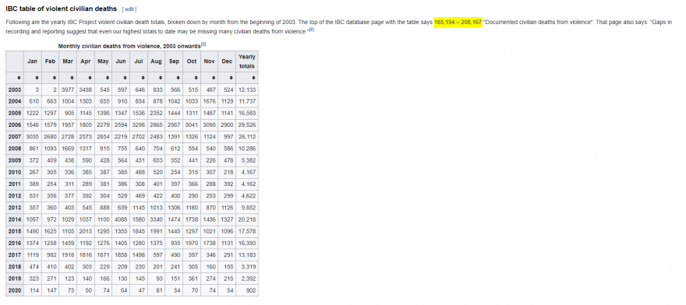Click the 2007 yearly total 26,112

(x=247, y=137)
